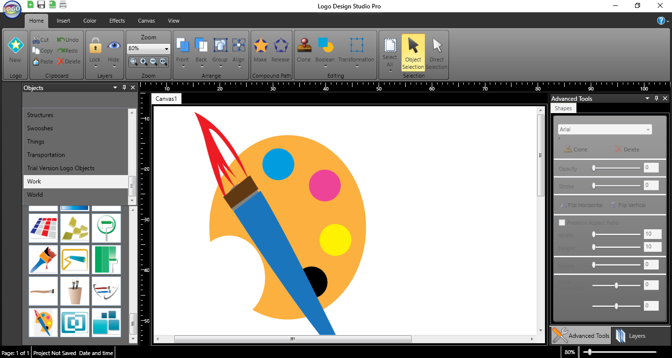Select the Swooshes category in Objects list
672x358 pixels.
(x=76, y=128)
